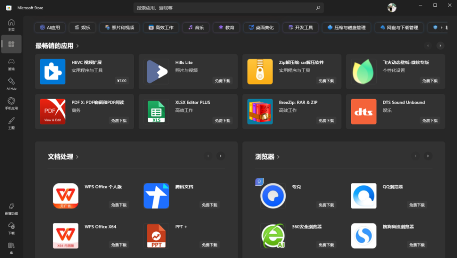Open the Games (游戏) sidebar section
This screenshot has height=258, width=457.
point(11,64)
